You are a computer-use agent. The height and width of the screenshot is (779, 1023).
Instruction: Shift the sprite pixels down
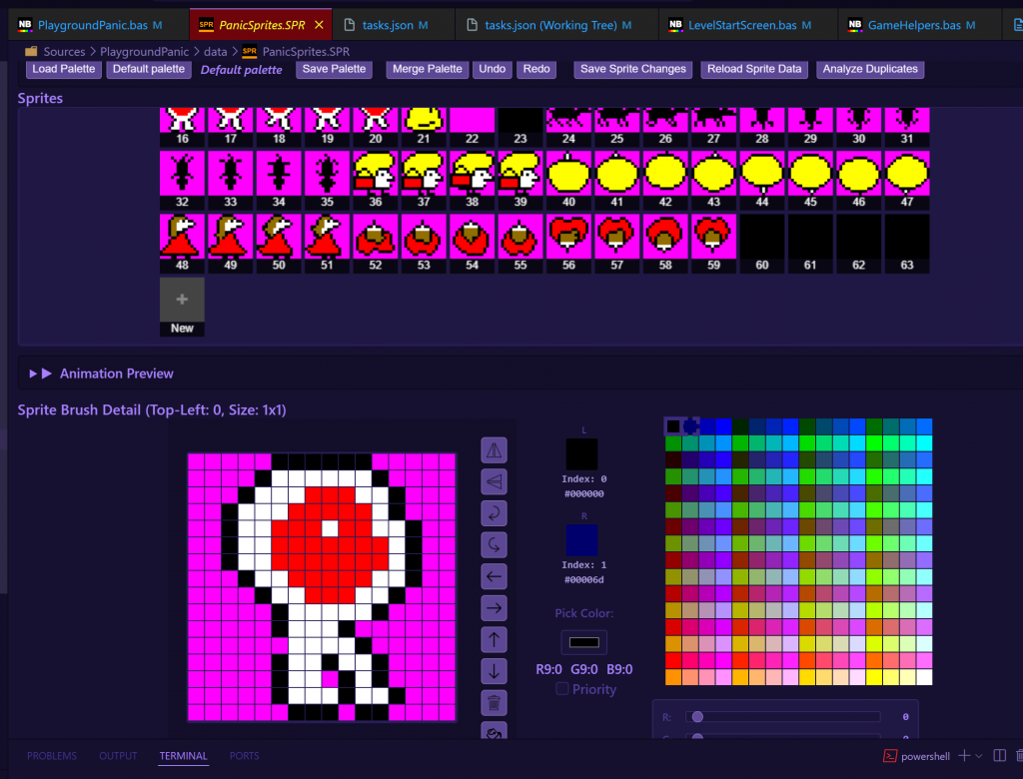pyautogui.click(x=494, y=670)
